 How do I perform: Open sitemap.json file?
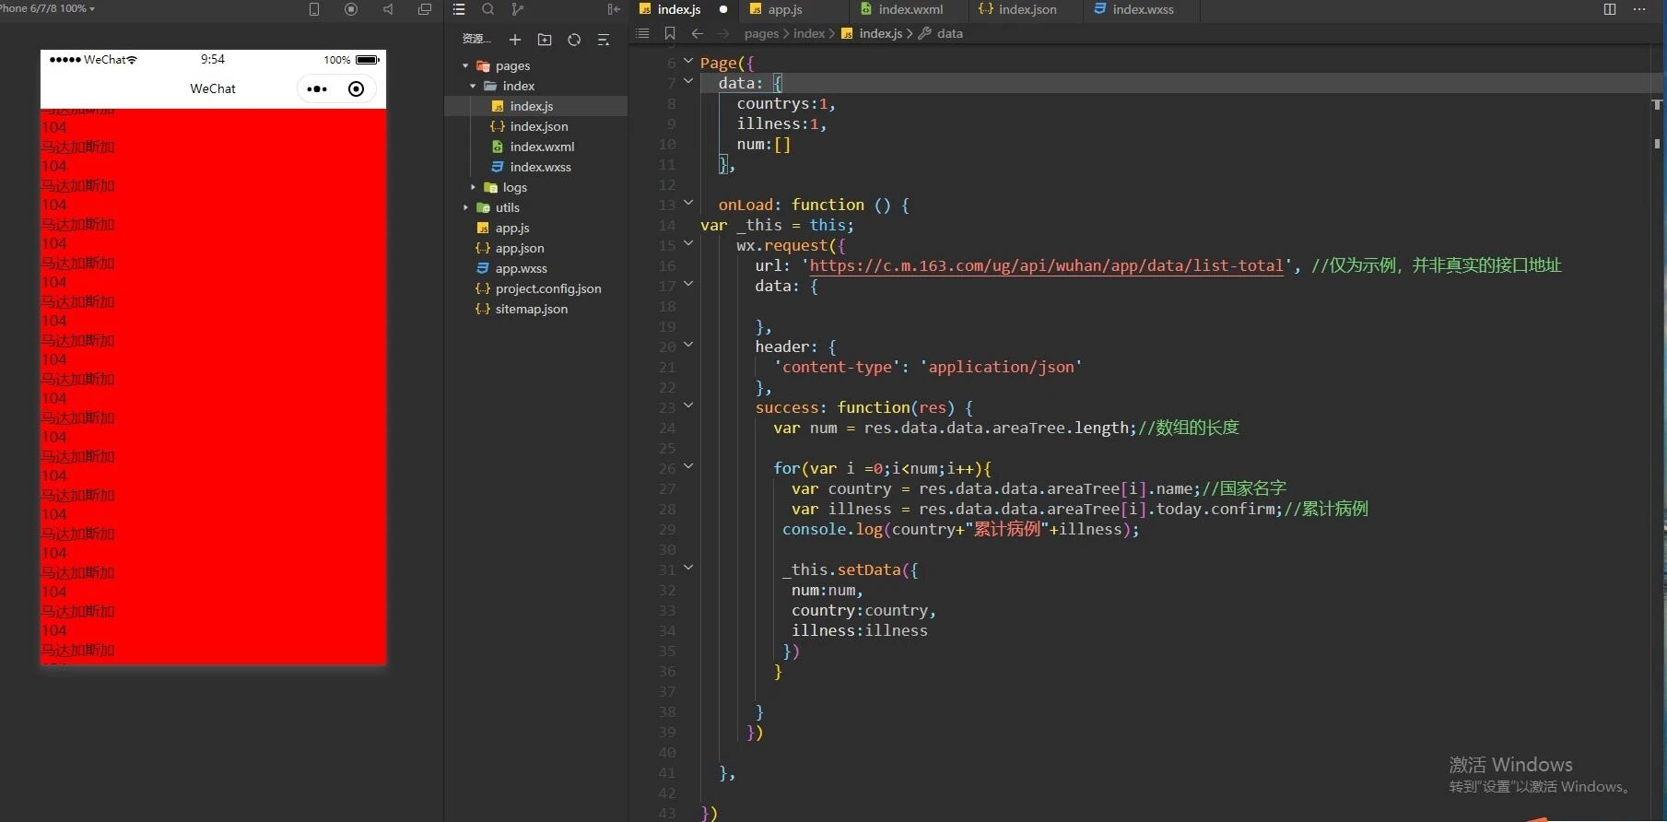(531, 309)
